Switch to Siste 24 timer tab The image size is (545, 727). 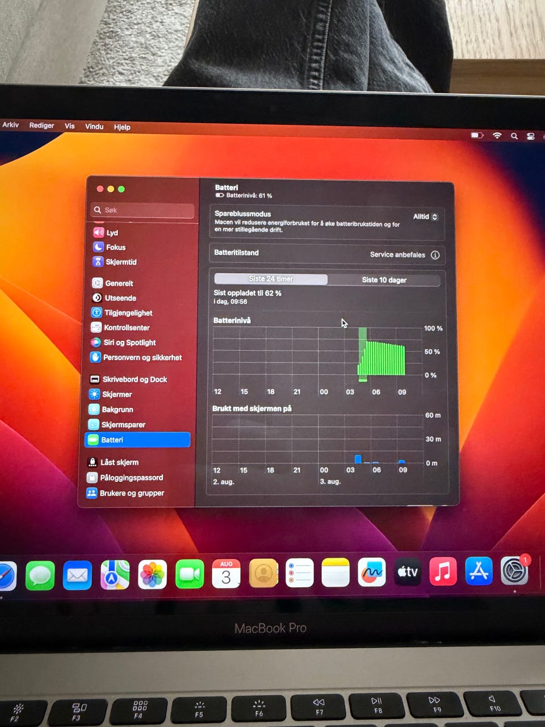(x=271, y=279)
